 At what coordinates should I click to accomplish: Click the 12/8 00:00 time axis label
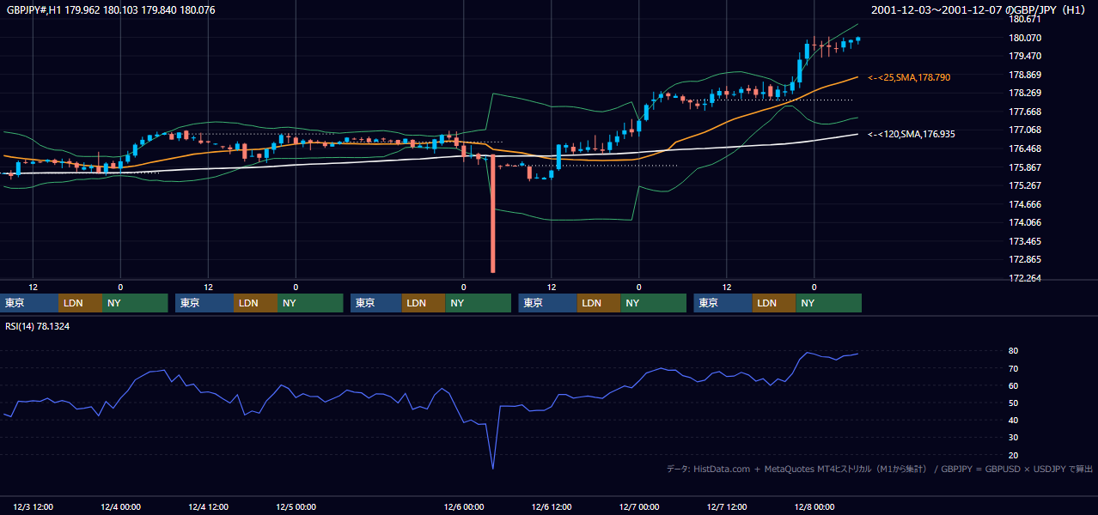tap(814, 507)
